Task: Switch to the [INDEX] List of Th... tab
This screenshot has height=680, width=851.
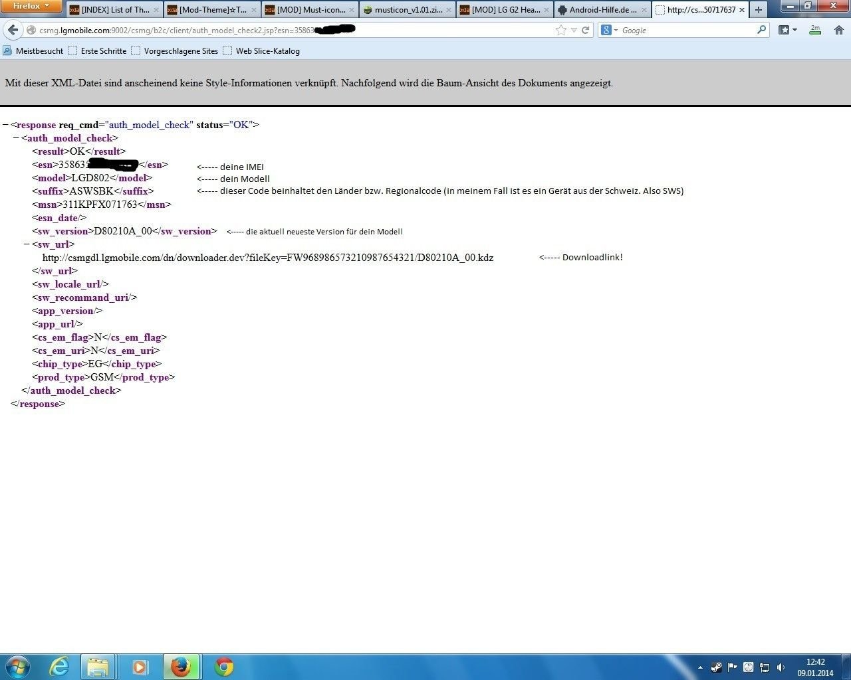Action: 114,9
